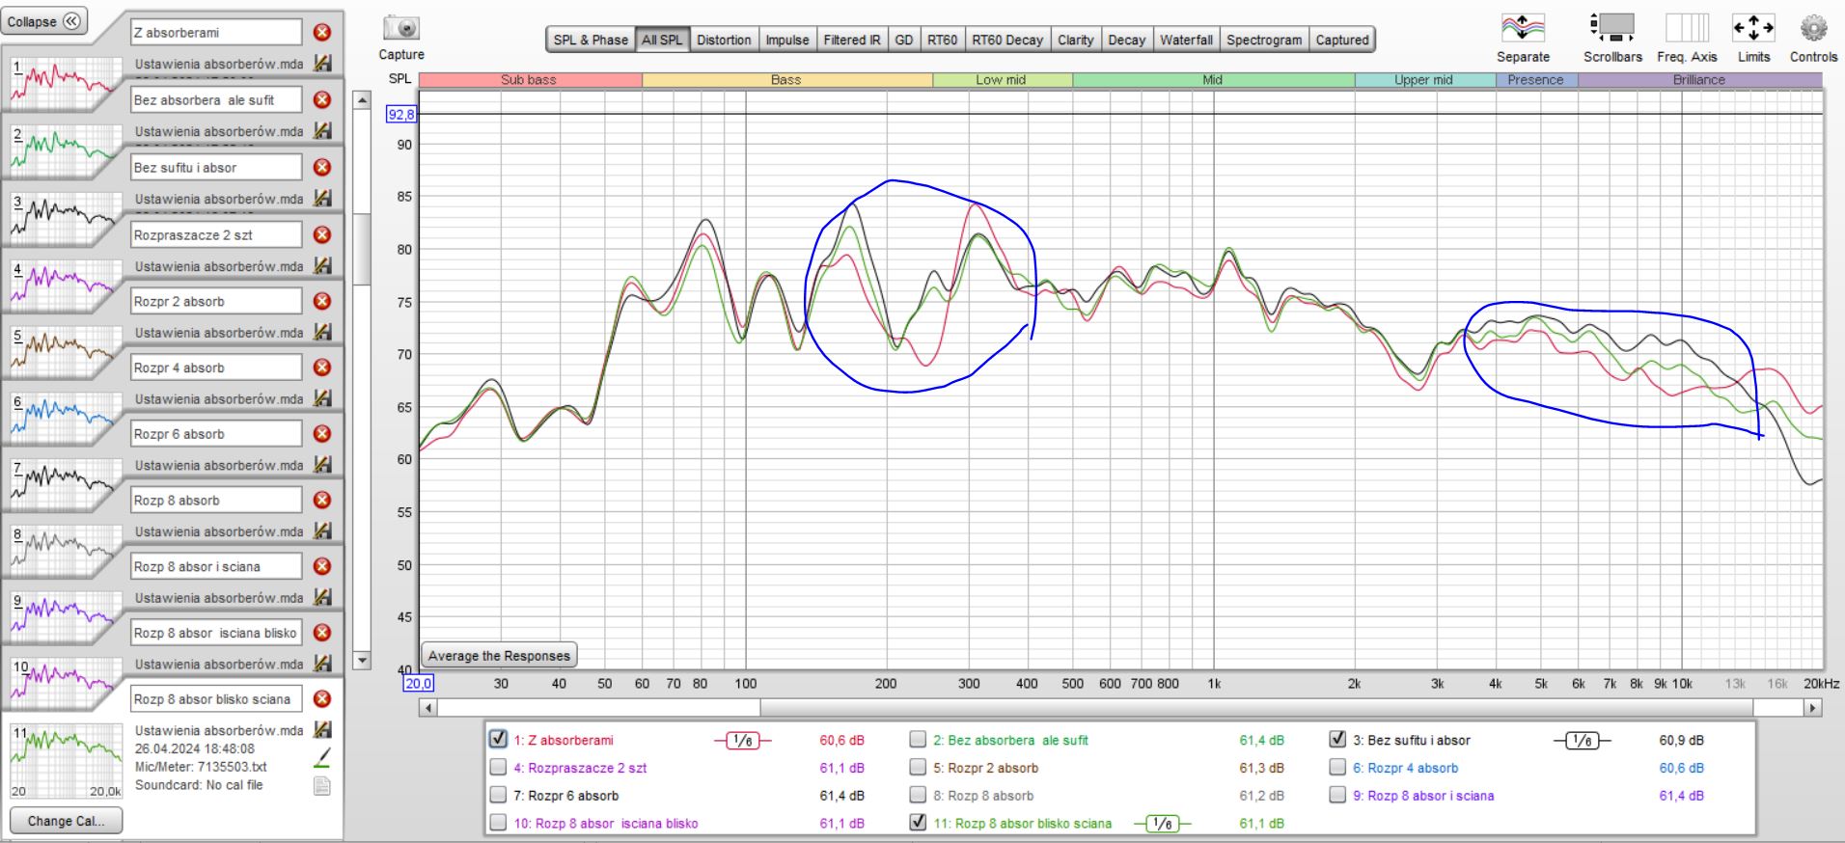Edit the 'Z absorberami' name field

pos(216,32)
